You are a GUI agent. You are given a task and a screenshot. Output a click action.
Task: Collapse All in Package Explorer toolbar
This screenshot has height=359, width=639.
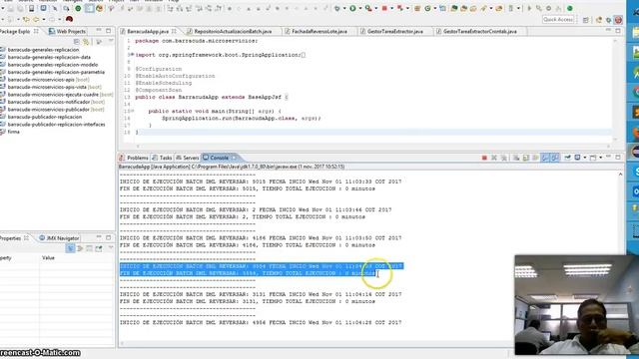77,41
